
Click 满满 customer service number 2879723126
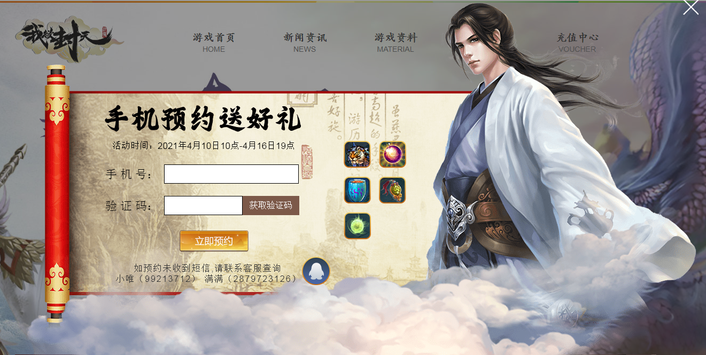pos(251,279)
